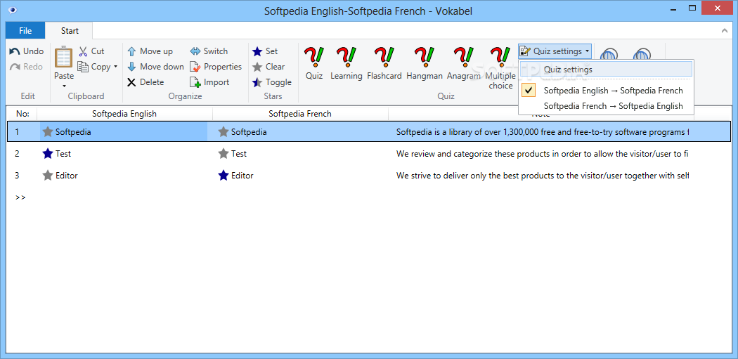The height and width of the screenshot is (359, 738).
Task: Click the No: column header
Action: point(22,113)
